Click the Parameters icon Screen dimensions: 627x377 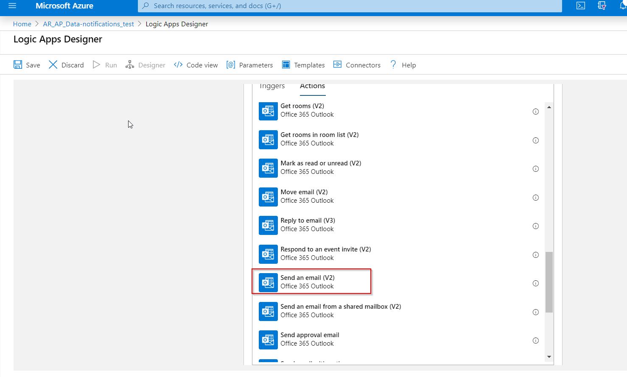pyautogui.click(x=231, y=64)
